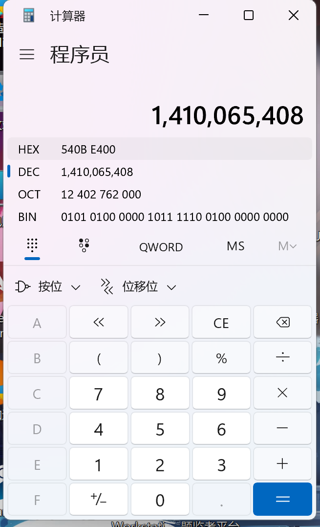The width and height of the screenshot is (320, 527).
Task: Open the hamburger navigation menu
Action: 27,54
